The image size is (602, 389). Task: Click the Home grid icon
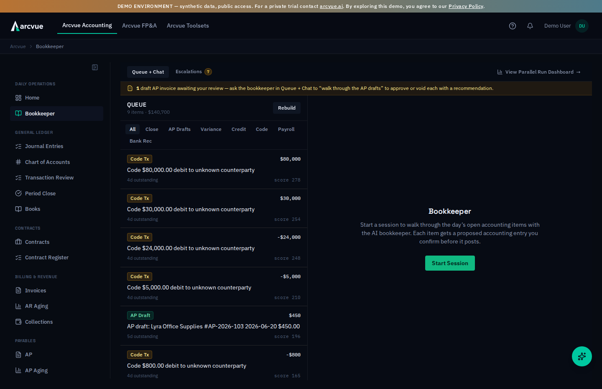18,98
